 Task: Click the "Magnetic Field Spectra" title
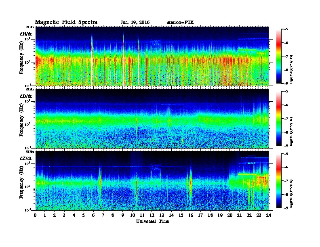pyautogui.click(x=66, y=22)
